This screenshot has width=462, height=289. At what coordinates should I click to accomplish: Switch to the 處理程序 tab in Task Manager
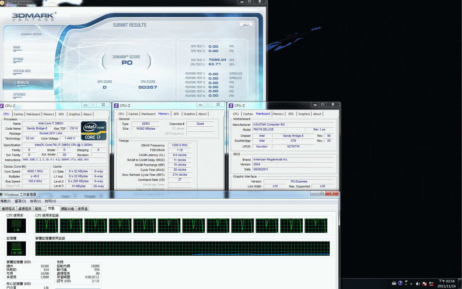click(x=25, y=209)
